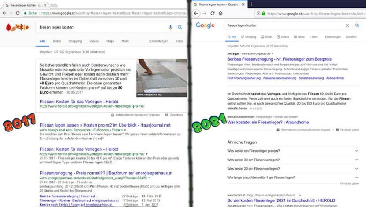
Task: Click the help icon beside 'Informationen zu hervorgehobenen Snippets'
Action: (278, 130)
